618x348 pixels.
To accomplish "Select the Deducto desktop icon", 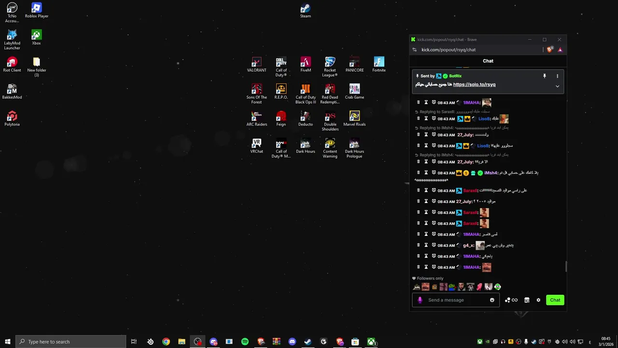I will pyautogui.click(x=306, y=119).
